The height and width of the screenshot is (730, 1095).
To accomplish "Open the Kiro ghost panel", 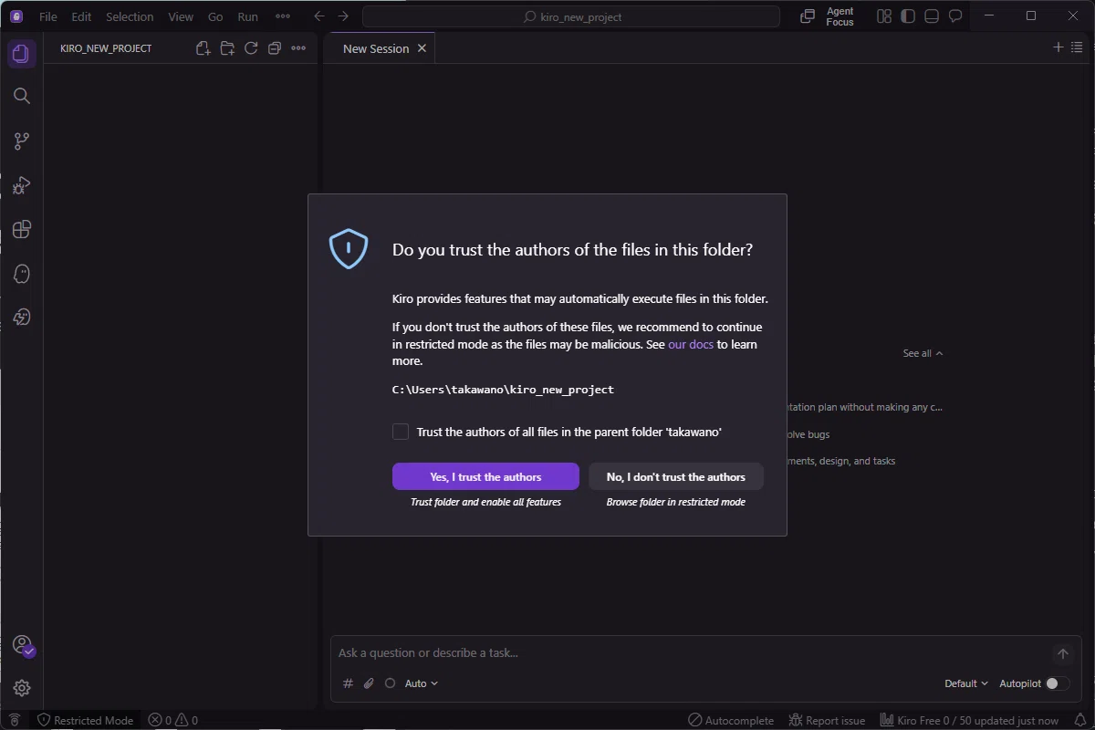I will [22, 274].
